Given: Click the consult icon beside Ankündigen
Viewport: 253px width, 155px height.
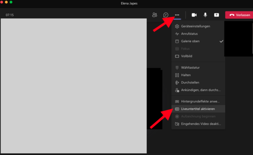Looking at the screenshot, I should click(177, 90).
